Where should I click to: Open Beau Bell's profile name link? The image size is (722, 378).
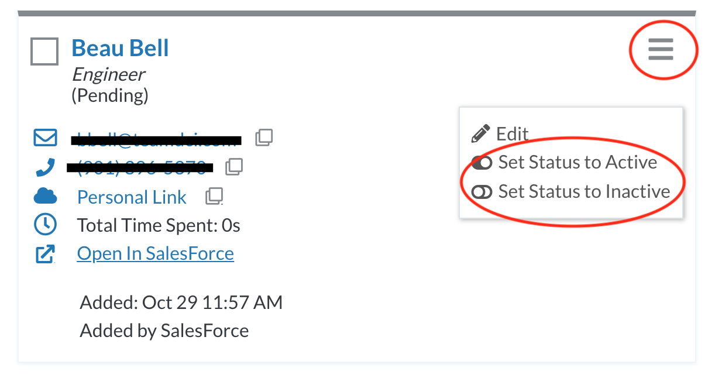[120, 48]
